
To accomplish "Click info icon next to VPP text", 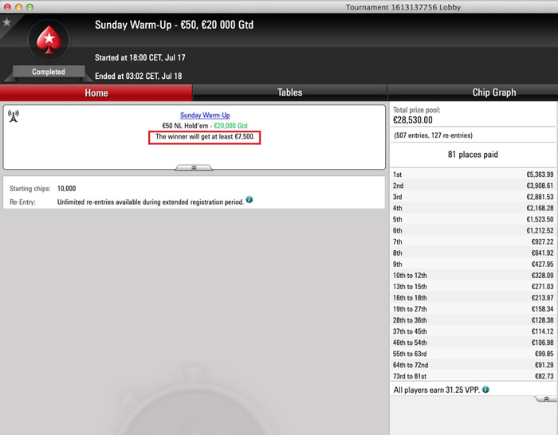I will tap(485, 390).
